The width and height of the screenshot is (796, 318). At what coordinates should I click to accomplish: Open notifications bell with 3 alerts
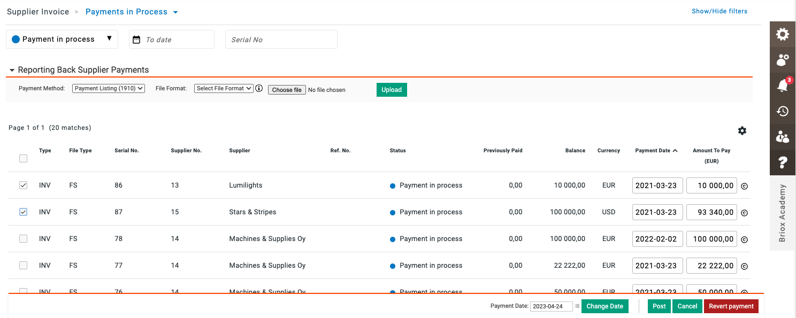[x=782, y=86]
